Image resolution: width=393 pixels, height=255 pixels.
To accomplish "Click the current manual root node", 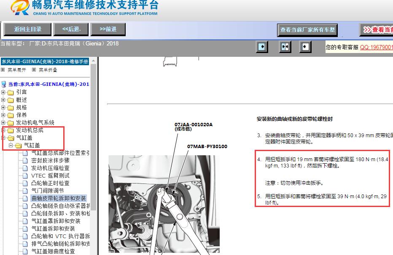I will 48,84.
